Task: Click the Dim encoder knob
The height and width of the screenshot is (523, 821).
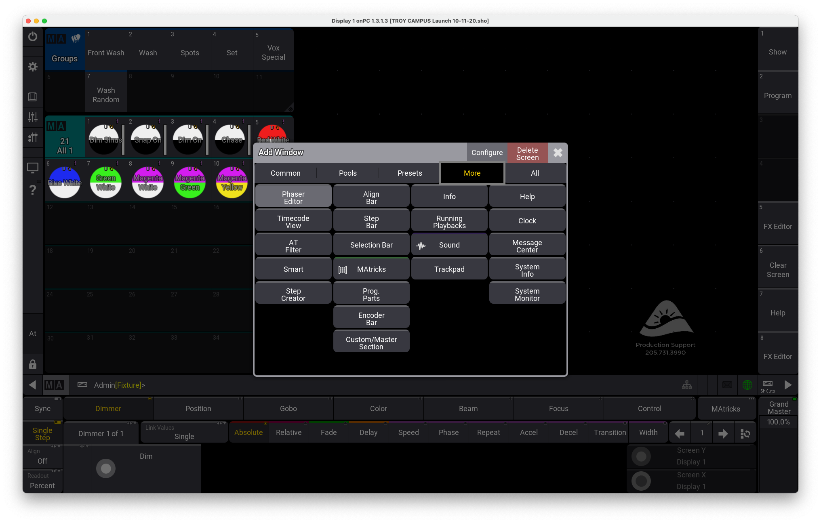Action: tap(106, 468)
